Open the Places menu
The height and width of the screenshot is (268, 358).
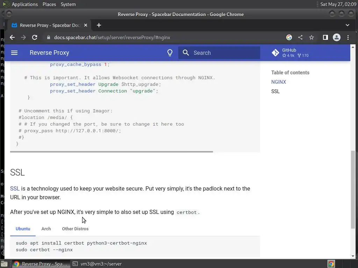pos(49,4)
